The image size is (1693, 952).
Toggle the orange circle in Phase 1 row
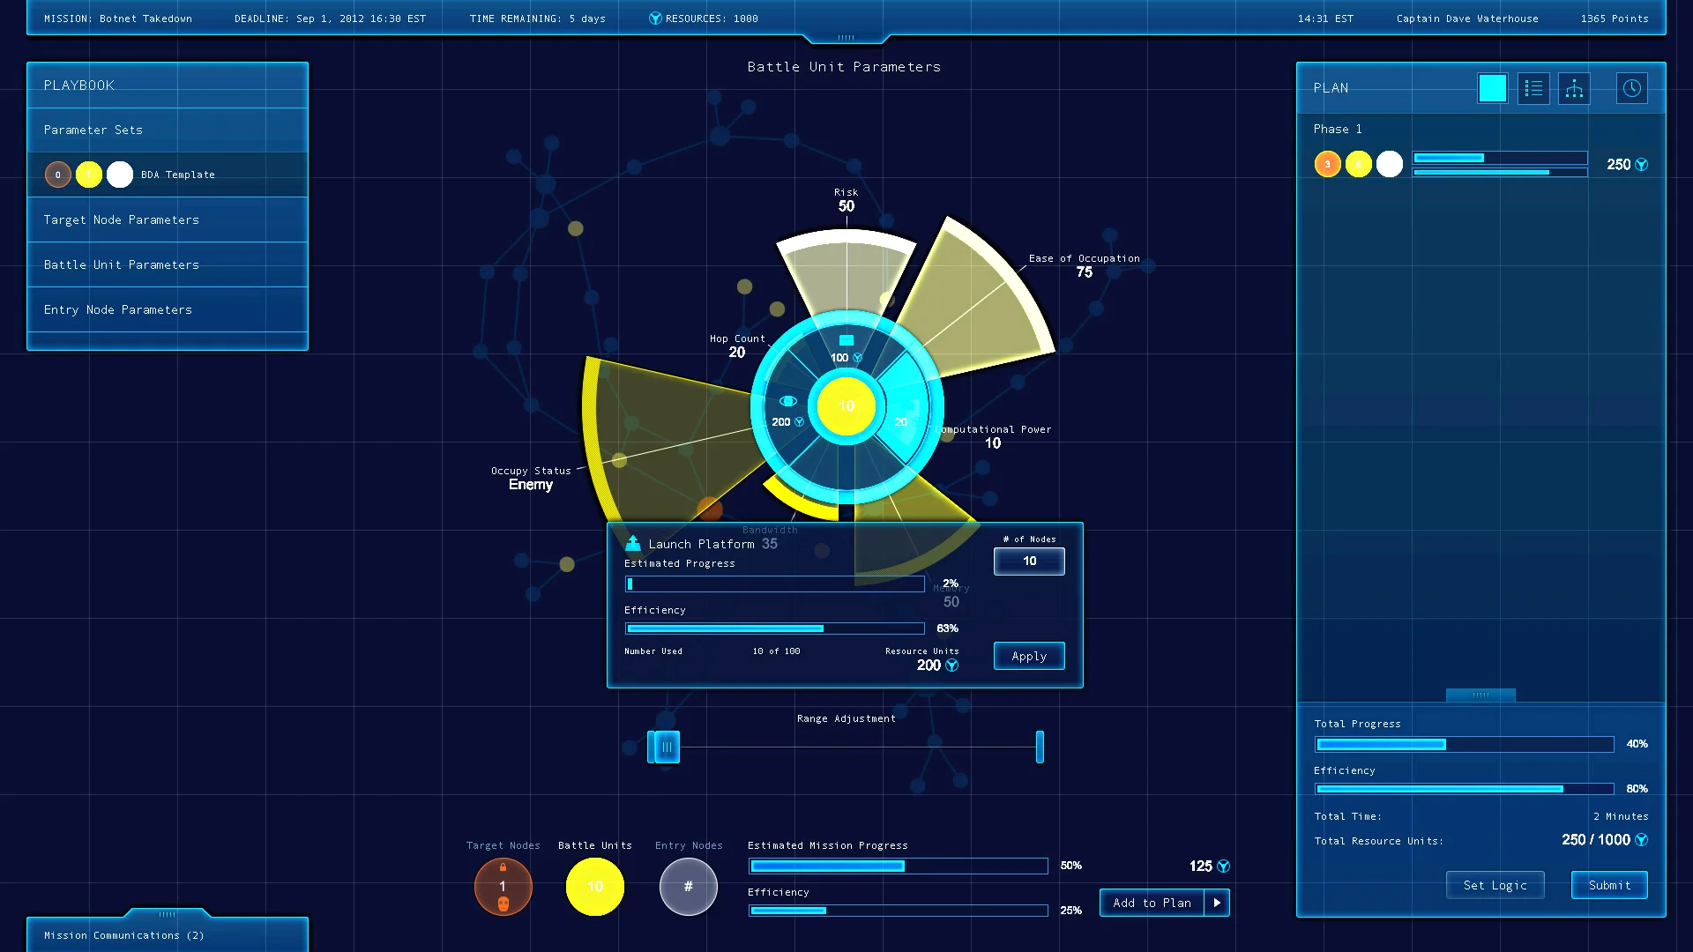(x=1327, y=164)
